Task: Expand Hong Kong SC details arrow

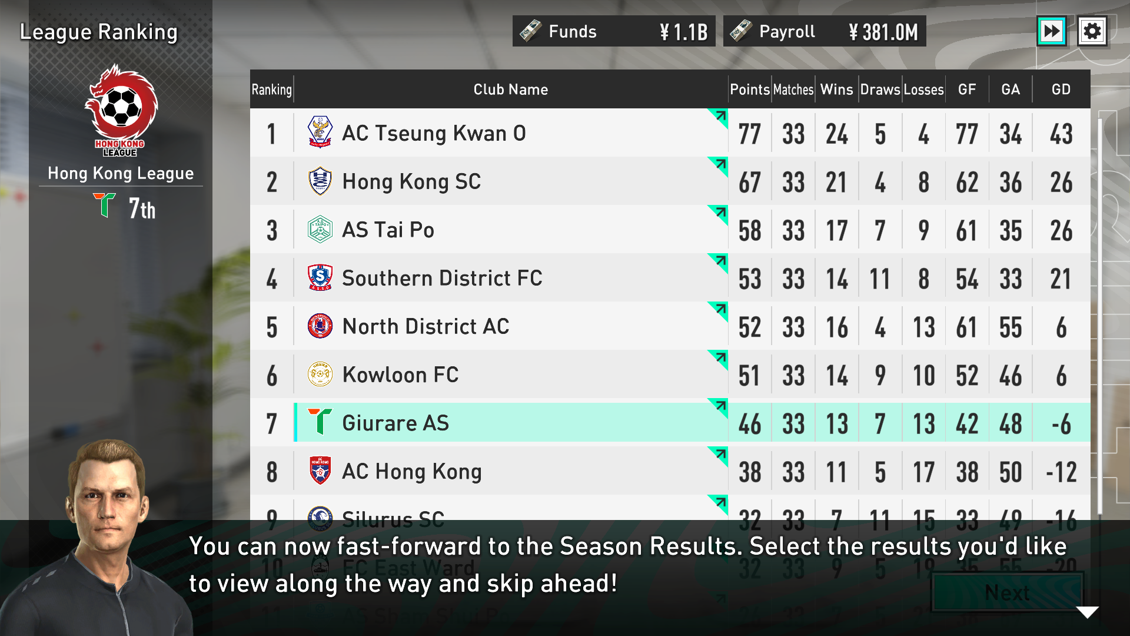Action: point(720,165)
